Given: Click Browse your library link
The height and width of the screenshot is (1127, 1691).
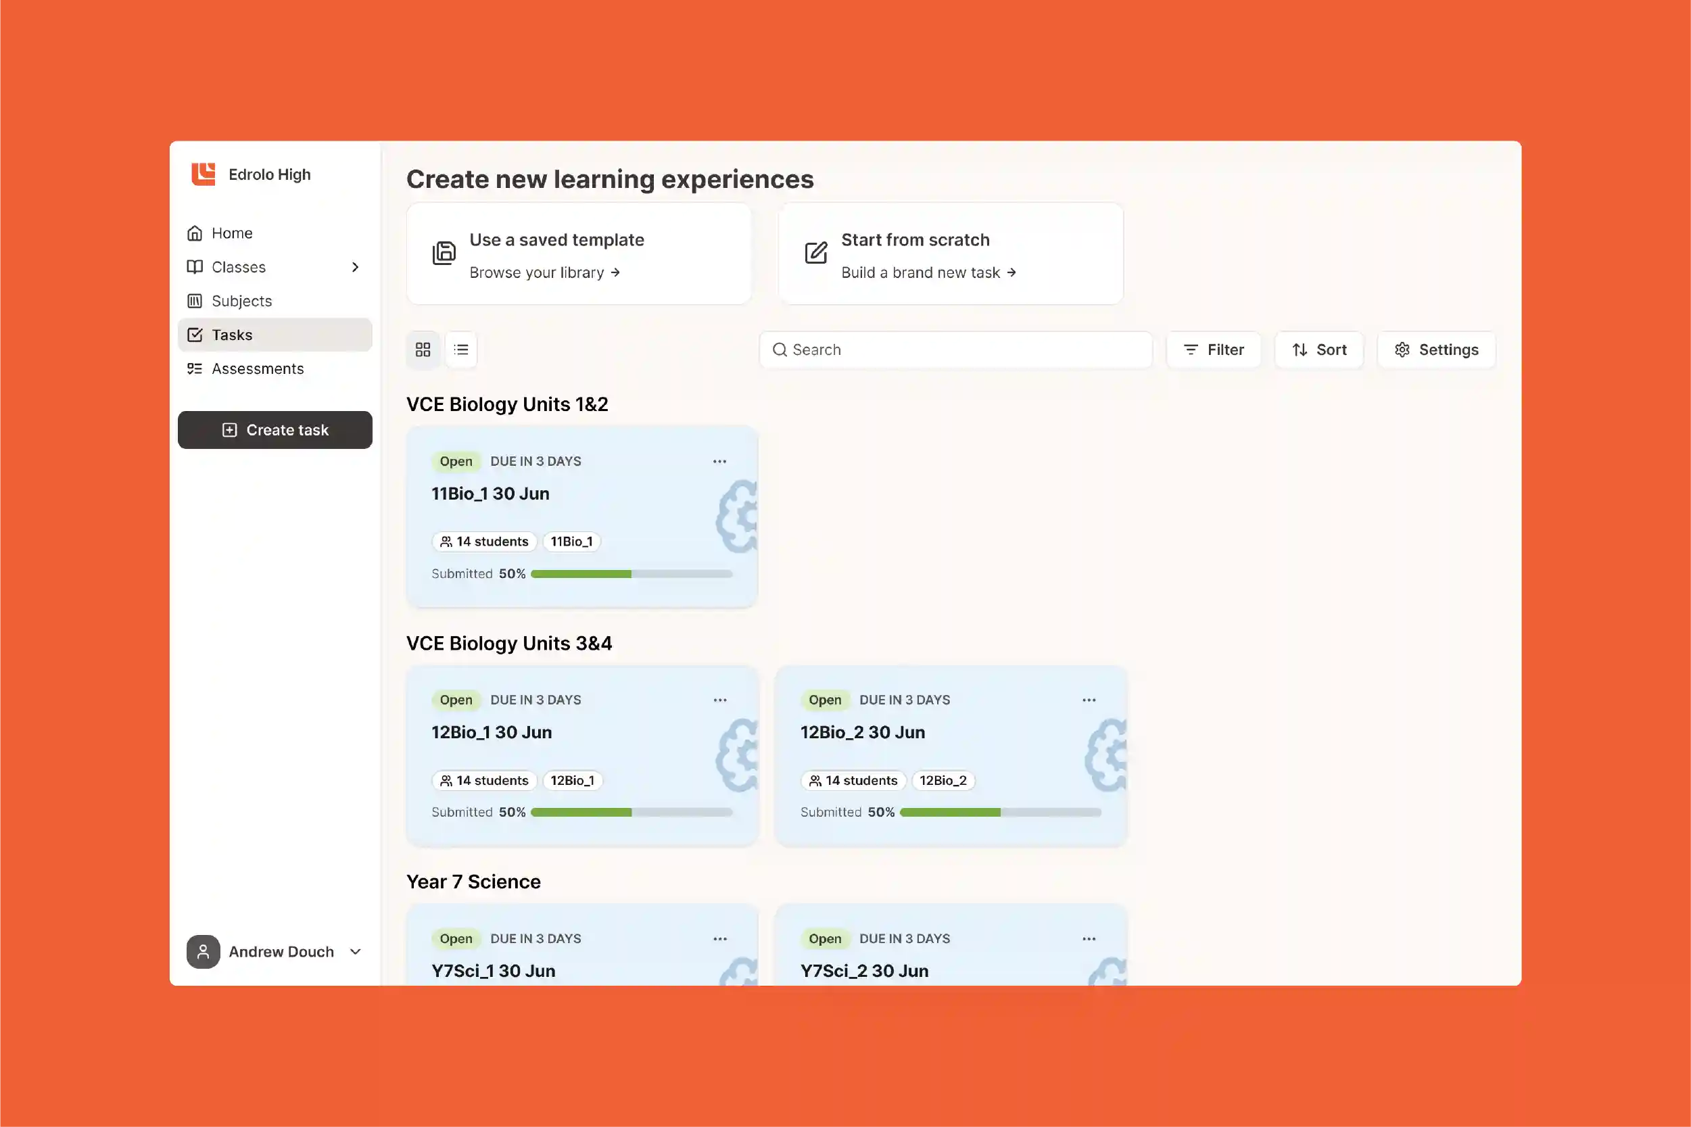Looking at the screenshot, I should point(545,272).
